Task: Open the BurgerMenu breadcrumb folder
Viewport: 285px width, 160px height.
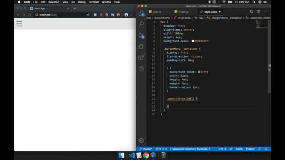Action: click(x=162, y=18)
